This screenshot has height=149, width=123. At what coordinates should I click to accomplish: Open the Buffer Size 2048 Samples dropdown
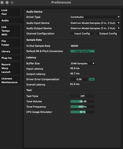click(x=83, y=64)
